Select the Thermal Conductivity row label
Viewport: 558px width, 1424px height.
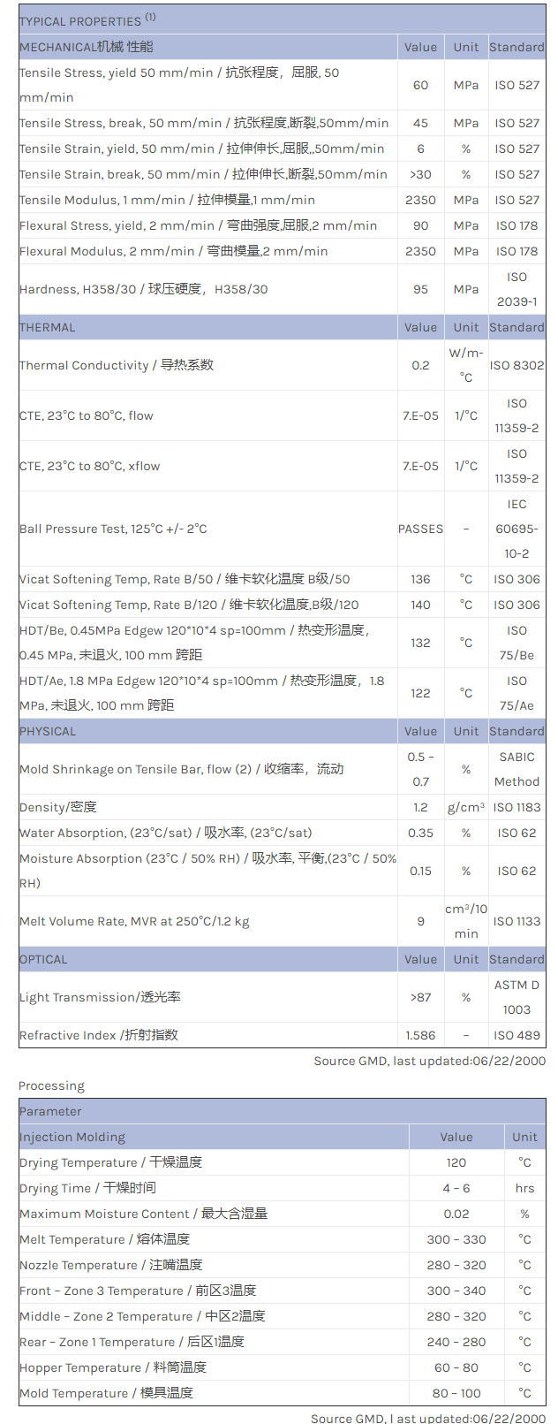[x=117, y=365]
